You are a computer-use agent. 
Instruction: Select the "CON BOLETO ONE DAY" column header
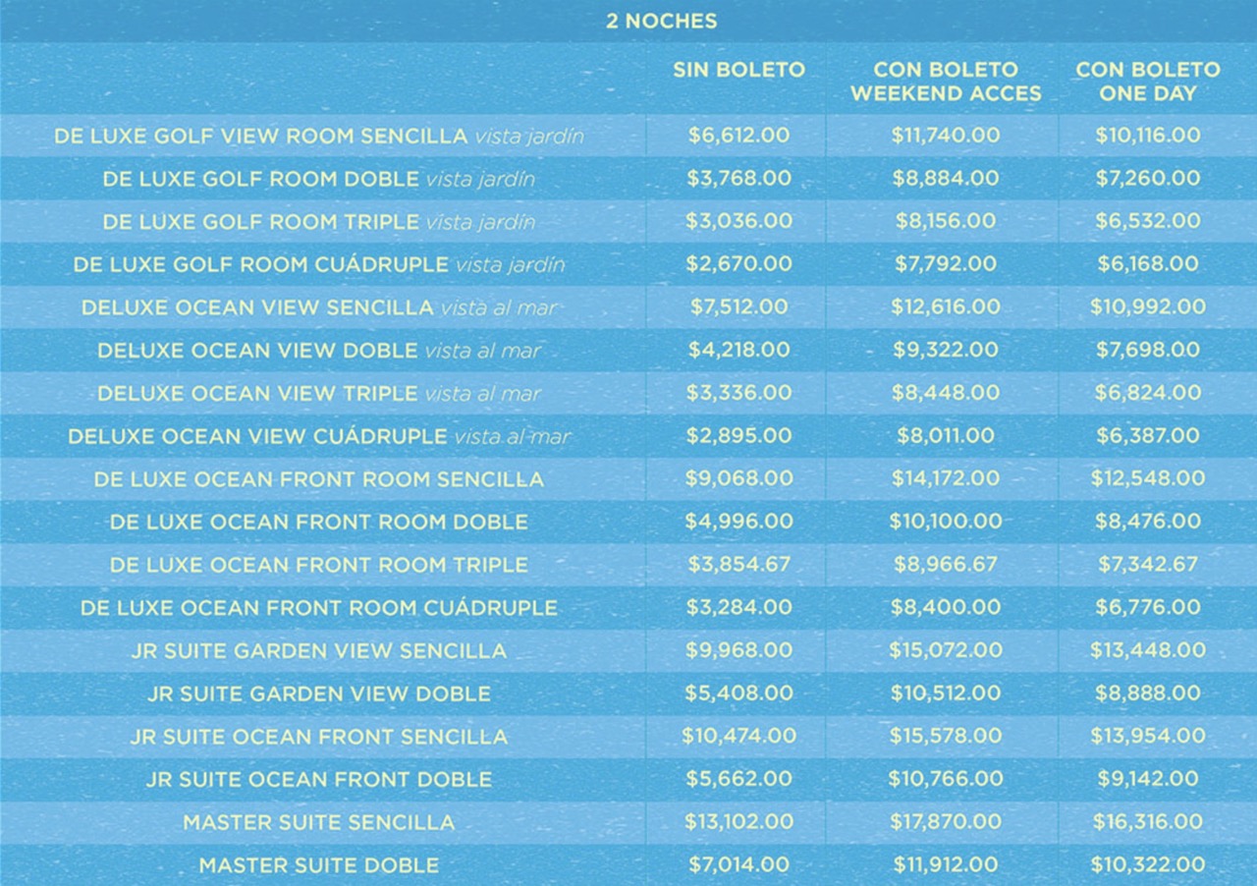tap(1147, 82)
